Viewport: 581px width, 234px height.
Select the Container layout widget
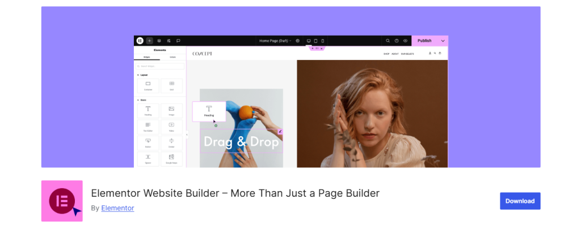click(148, 85)
